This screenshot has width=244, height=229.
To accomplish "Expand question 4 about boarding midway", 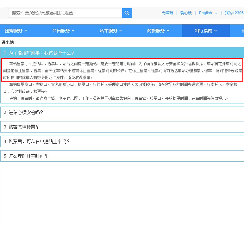I will click(x=122, y=141).
